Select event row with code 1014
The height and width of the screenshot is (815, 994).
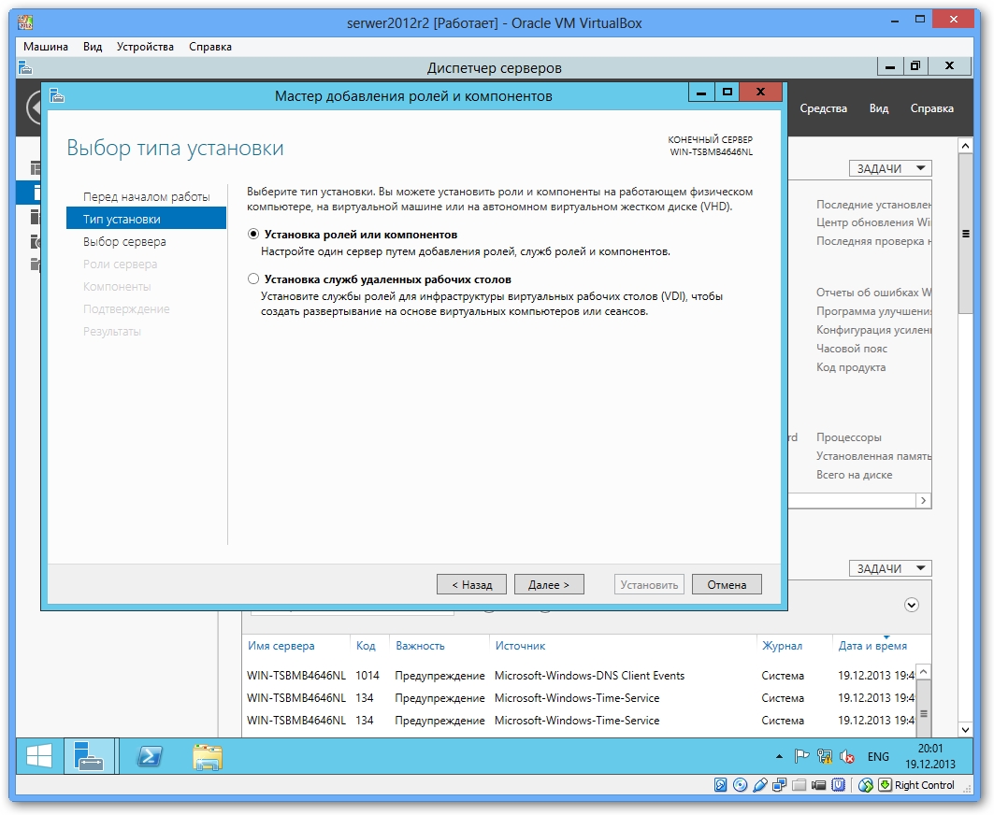[579, 675]
